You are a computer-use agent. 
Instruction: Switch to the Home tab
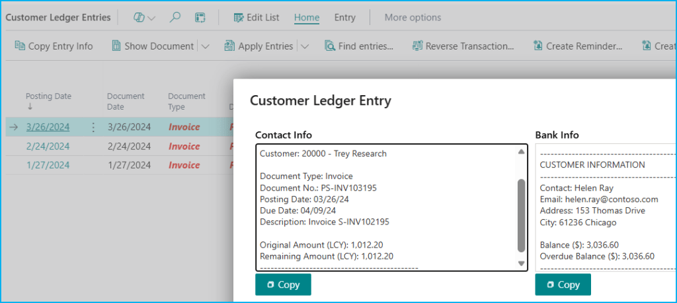(x=307, y=18)
